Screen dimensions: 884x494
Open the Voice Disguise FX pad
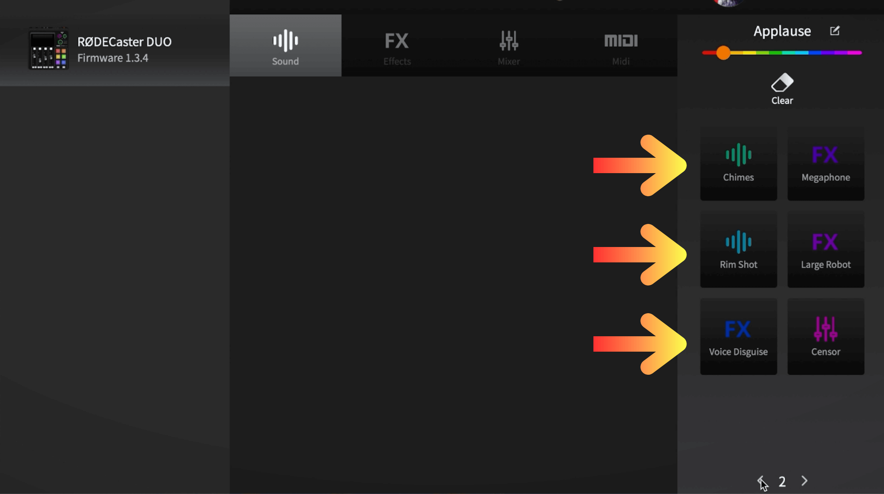pyautogui.click(x=738, y=337)
